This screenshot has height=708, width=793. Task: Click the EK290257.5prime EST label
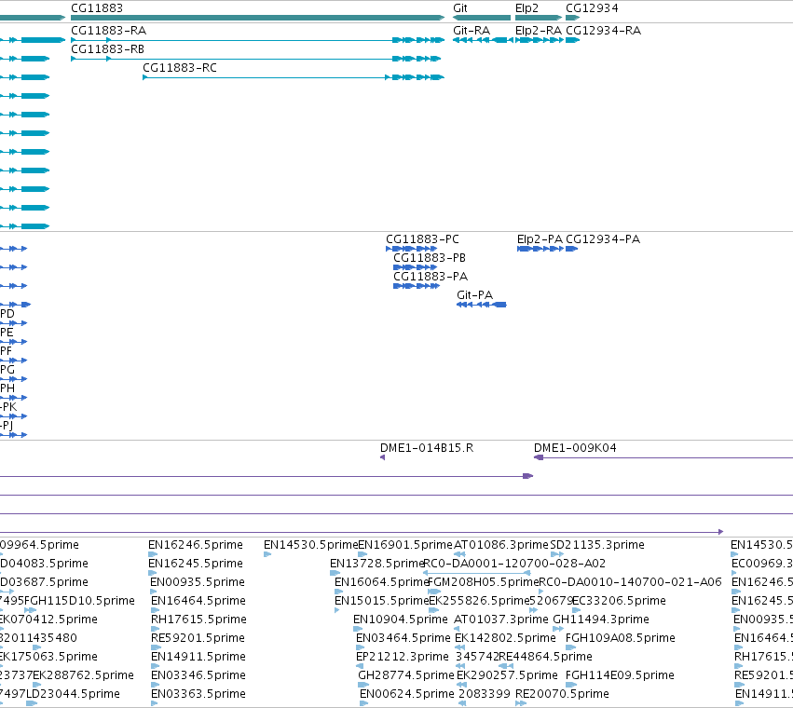click(507, 675)
